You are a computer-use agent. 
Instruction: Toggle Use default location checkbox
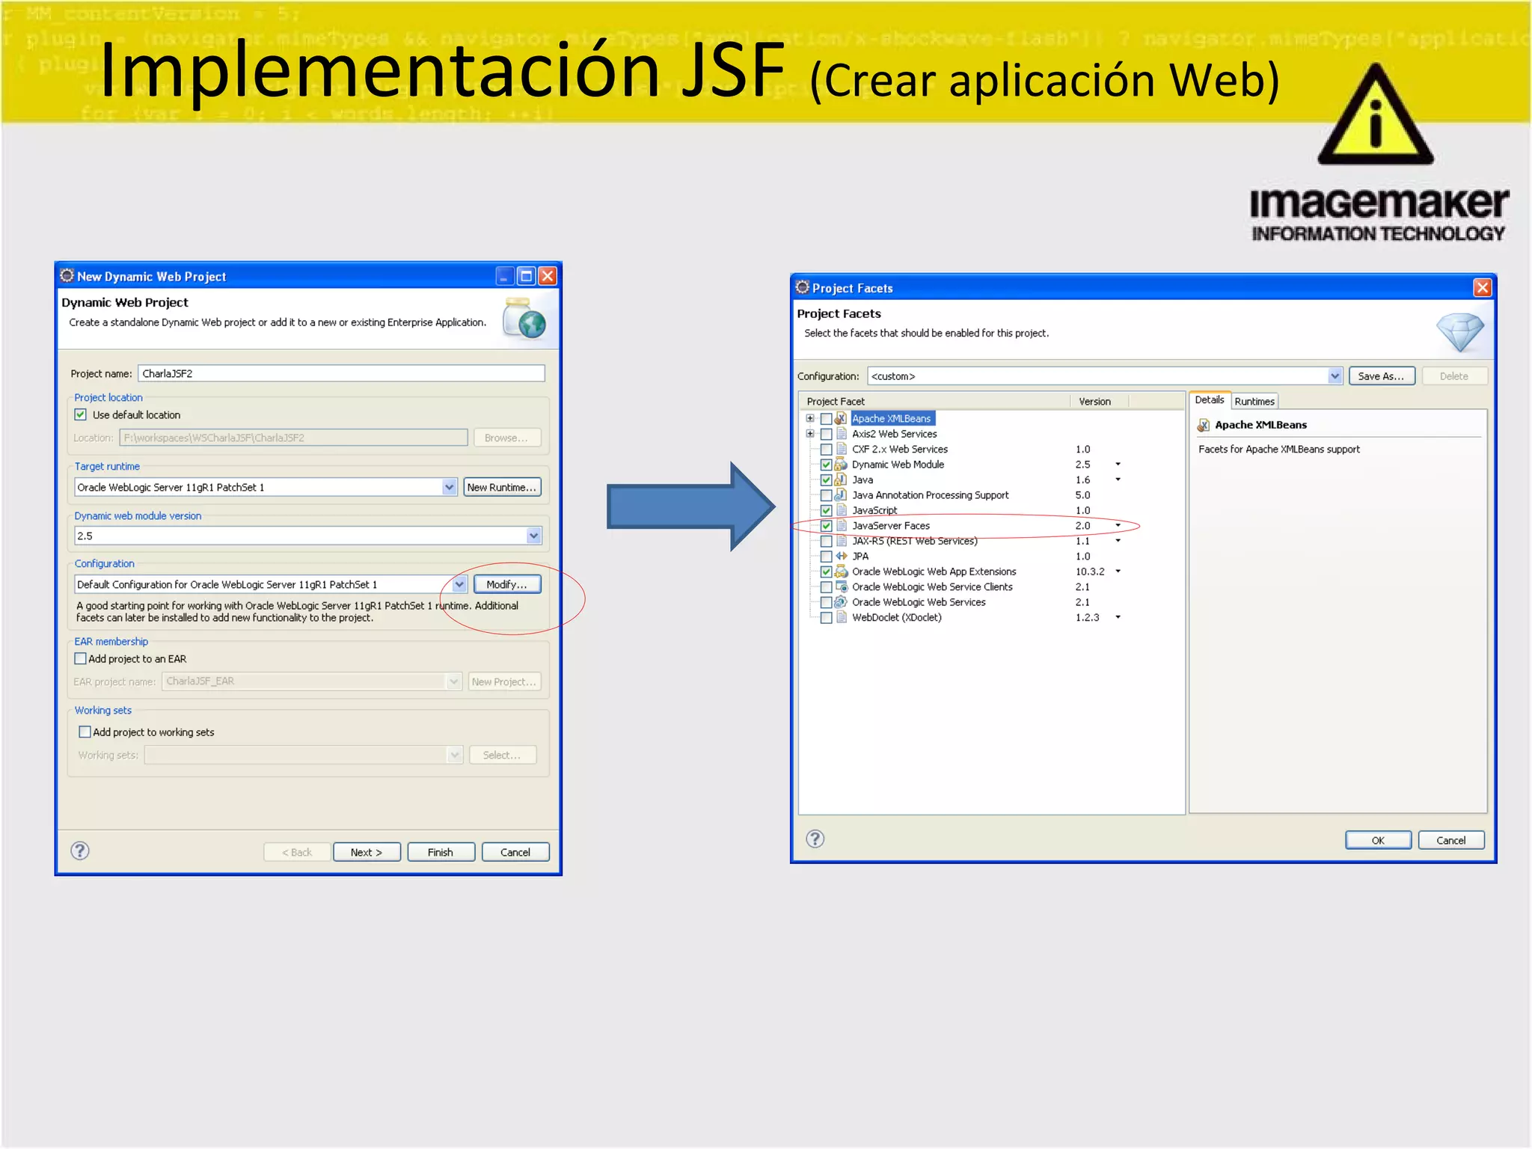coord(81,414)
